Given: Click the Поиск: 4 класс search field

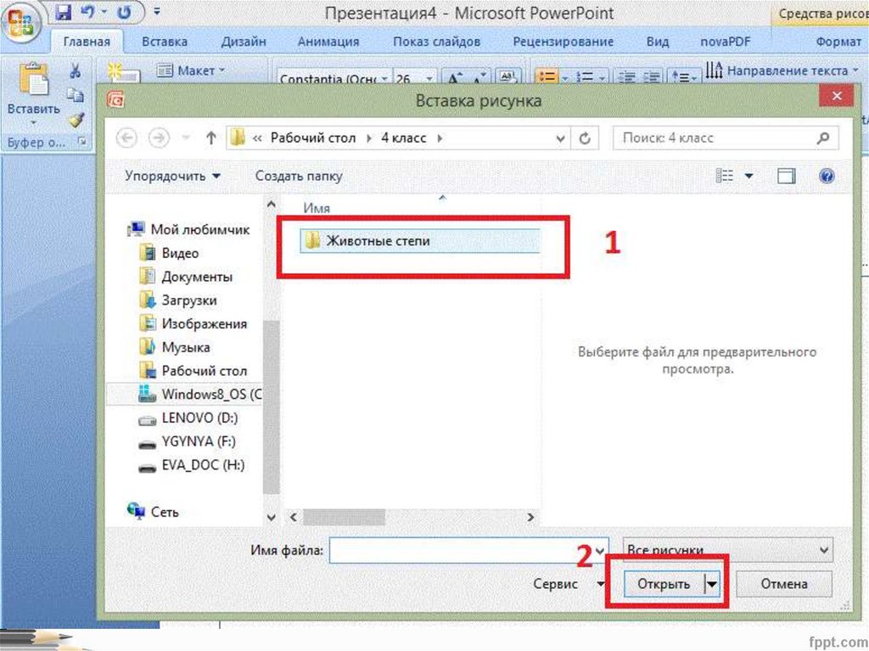Looking at the screenshot, I should (x=726, y=137).
